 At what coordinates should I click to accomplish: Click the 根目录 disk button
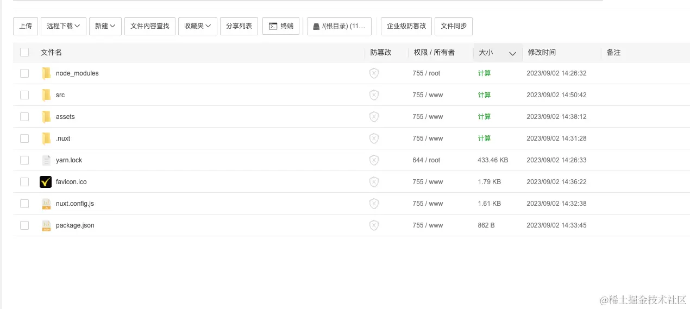click(339, 26)
